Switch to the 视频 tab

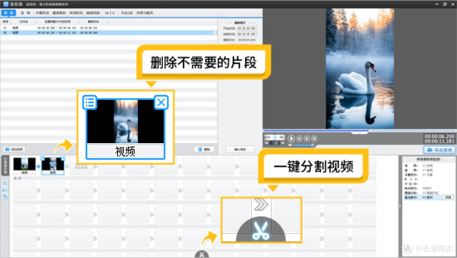coord(8,13)
